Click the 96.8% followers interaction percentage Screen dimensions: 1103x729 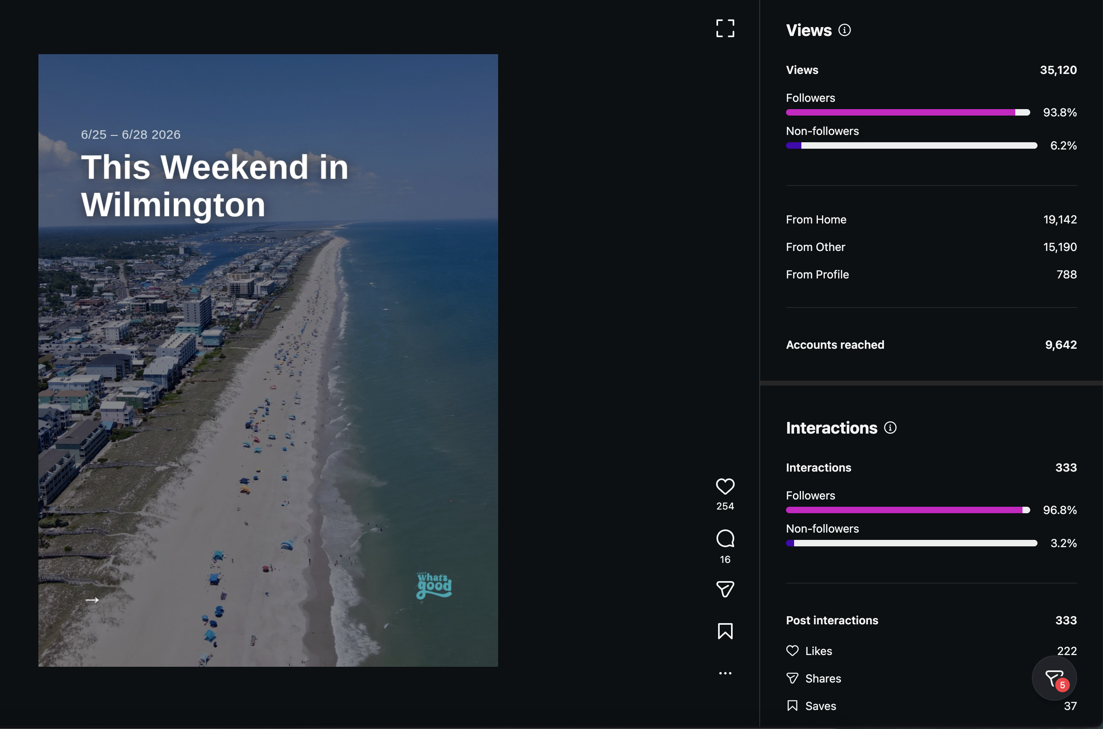coord(1060,510)
